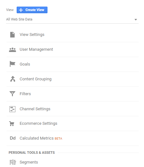Go to User Management
This screenshot has height=167, width=144.
coord(36,49)
